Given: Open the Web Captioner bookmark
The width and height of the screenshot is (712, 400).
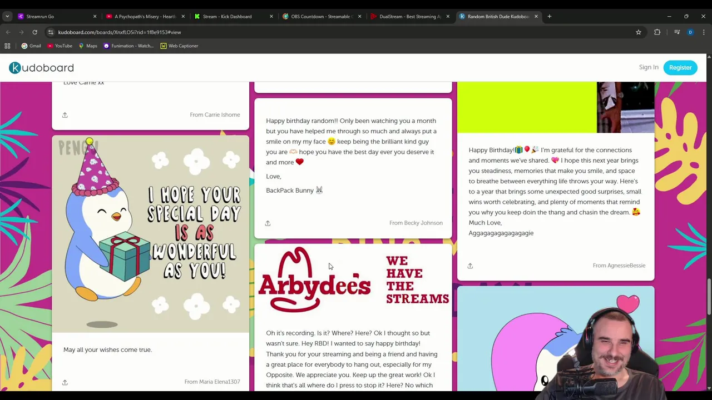Looking at the screenshot, I should 179,46.
